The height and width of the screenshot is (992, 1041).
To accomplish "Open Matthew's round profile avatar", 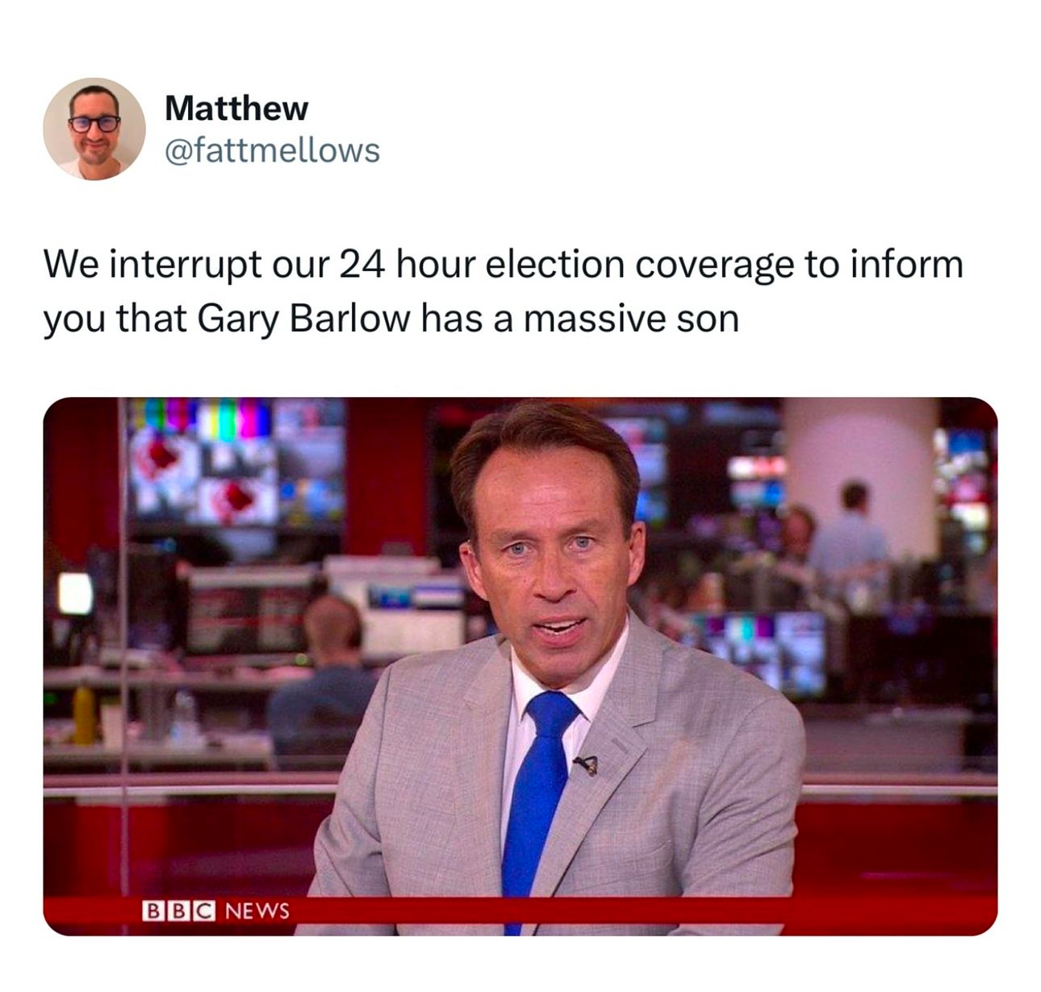I will (94, 129).
